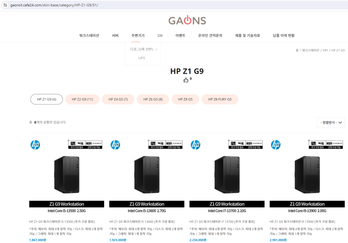Open the SW menu
This screenshot has height=243, width=348.
point(160,36)
